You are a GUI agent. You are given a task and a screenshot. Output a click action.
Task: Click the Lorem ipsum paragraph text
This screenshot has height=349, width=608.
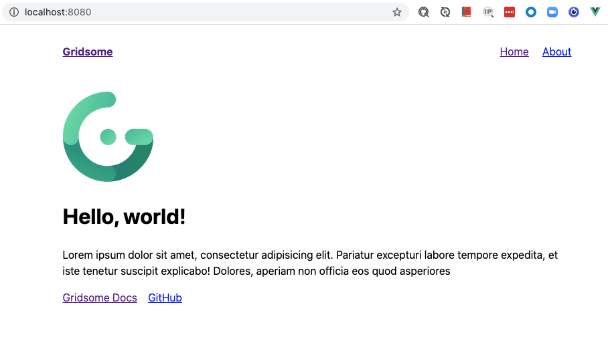coord(310,263)
